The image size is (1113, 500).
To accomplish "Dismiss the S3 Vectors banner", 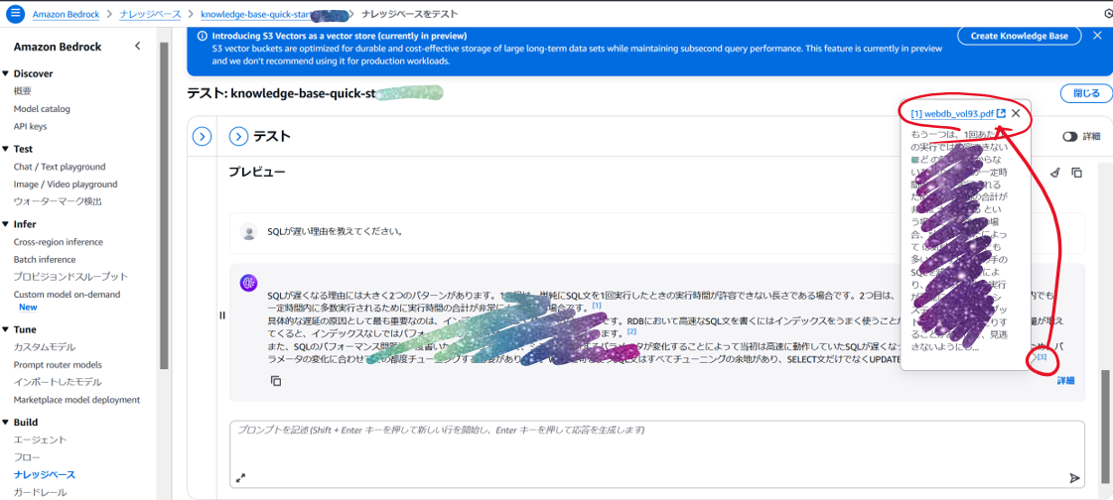I will pyautogui.click(x=1097, y=36).
